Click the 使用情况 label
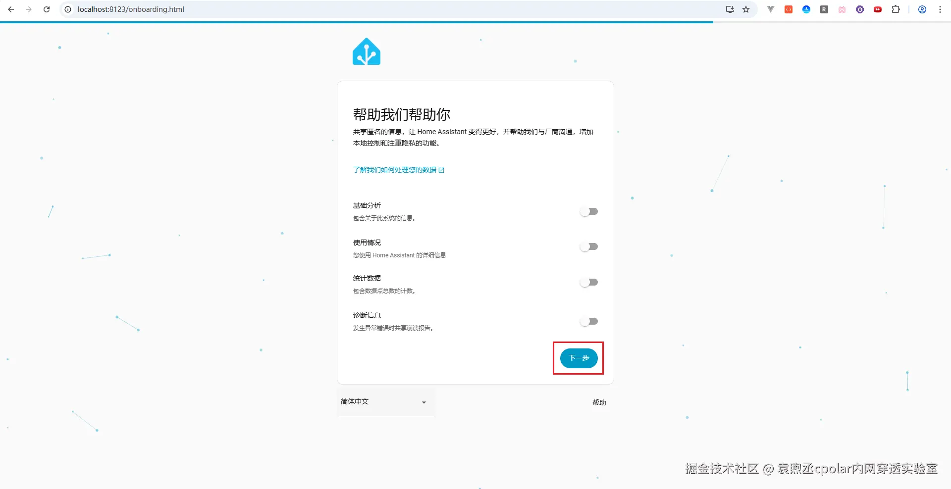 (367, 243)
